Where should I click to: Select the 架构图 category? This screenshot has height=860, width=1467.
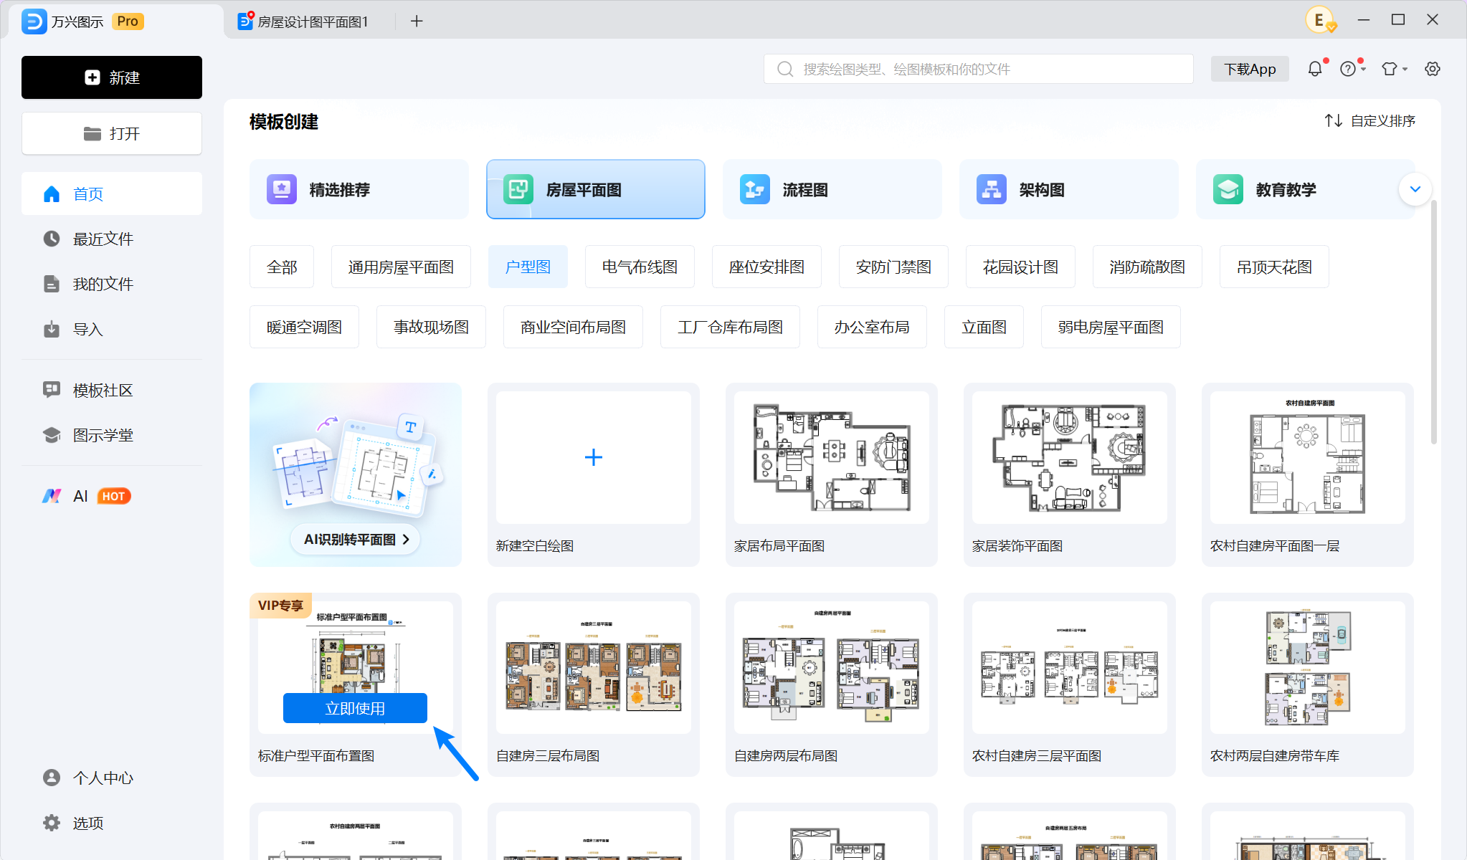pos(1069,189)
